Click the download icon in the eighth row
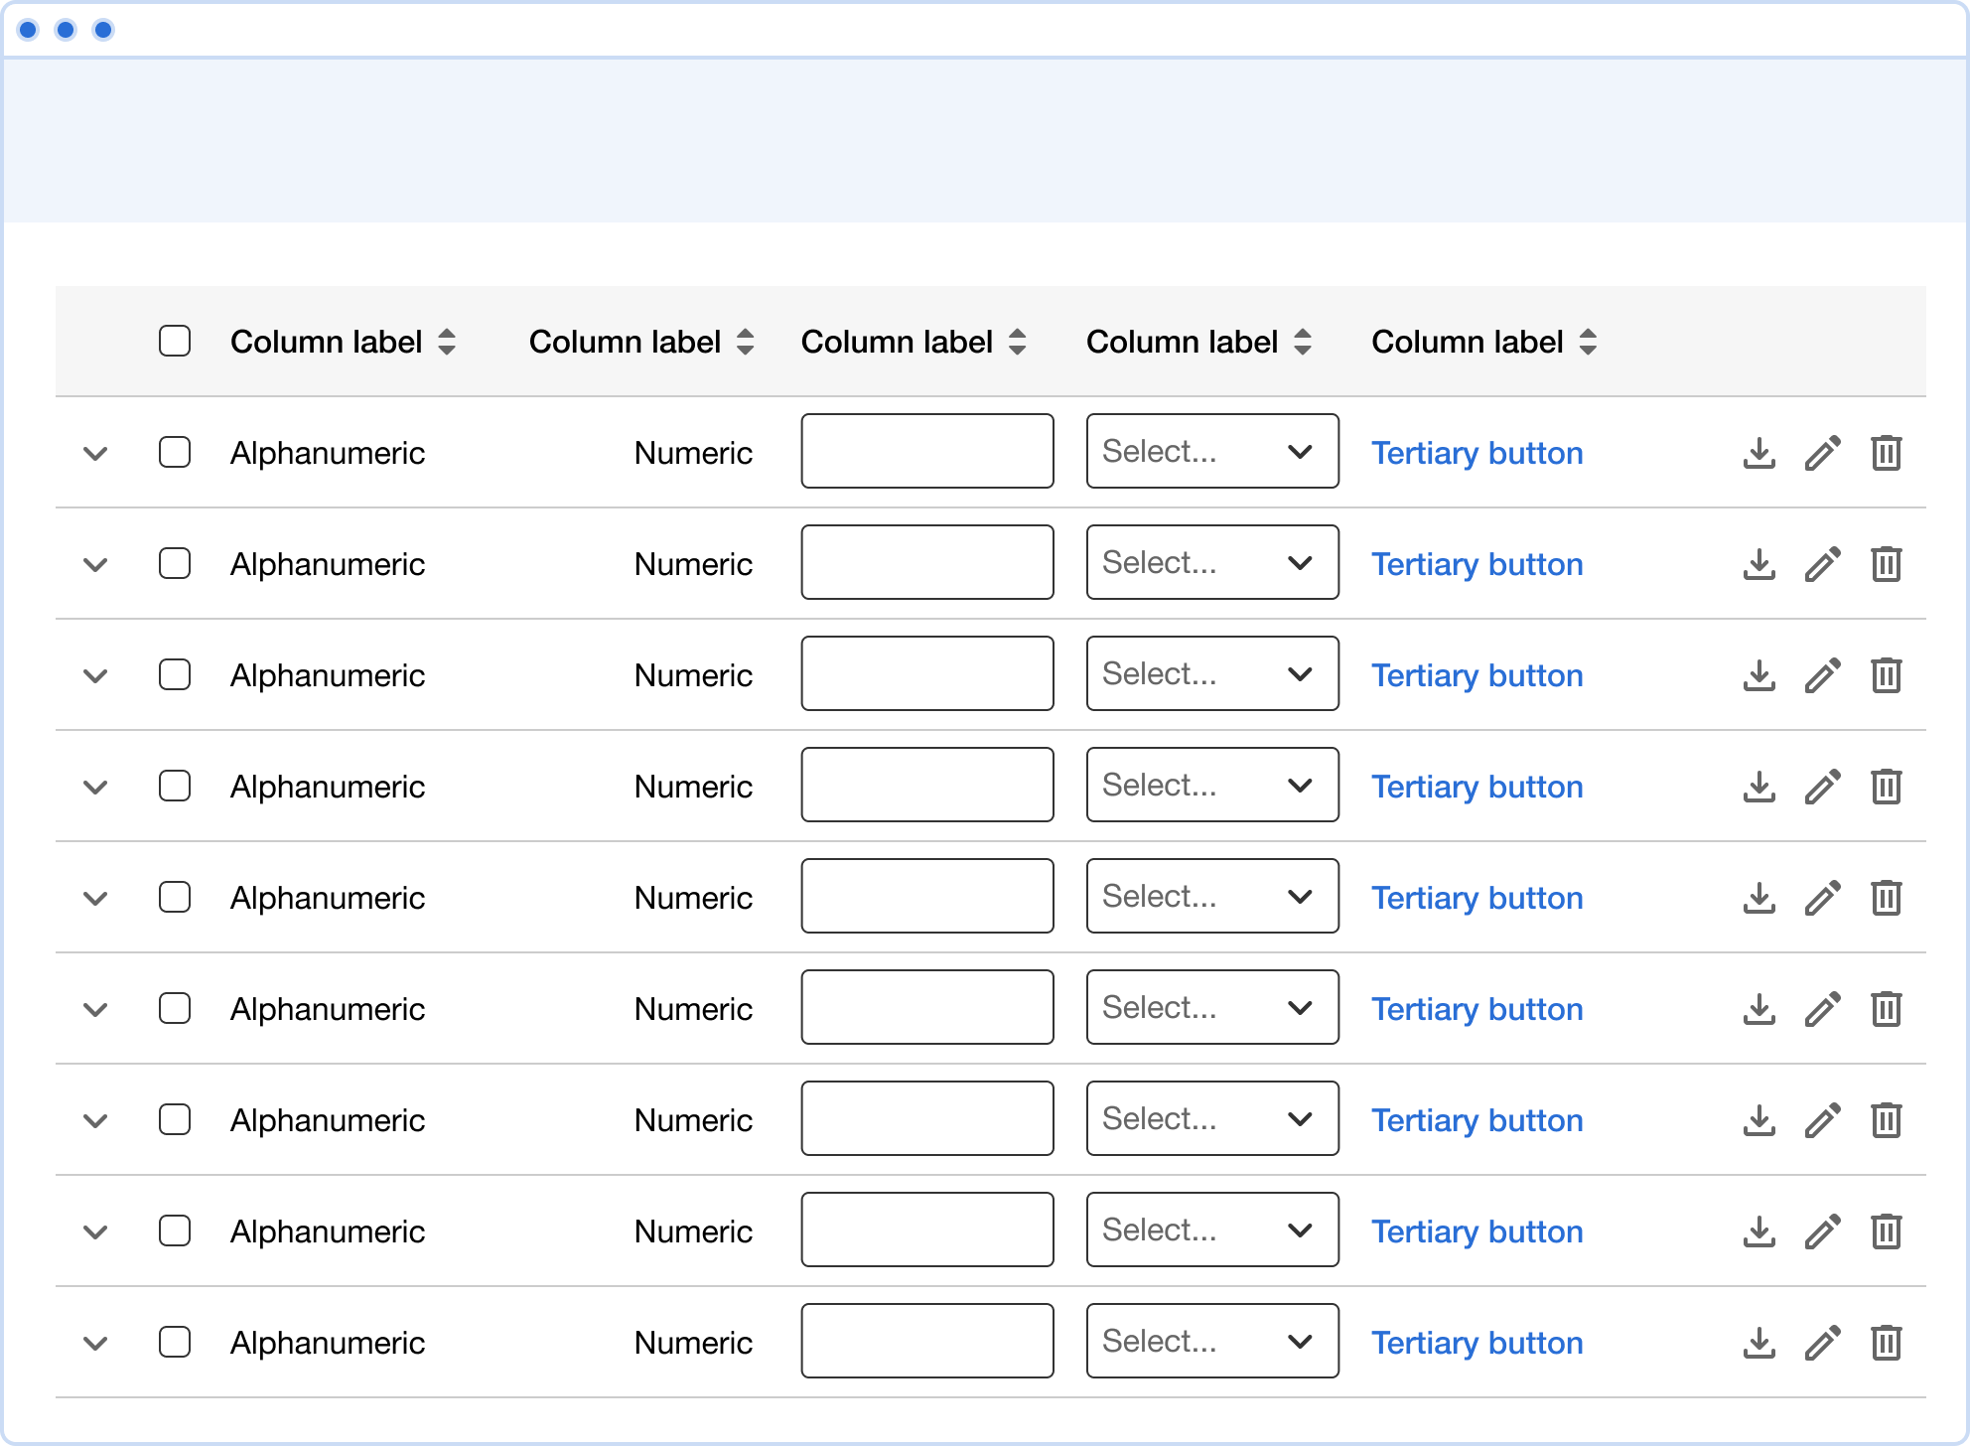 click(x=1759, y=1231)
